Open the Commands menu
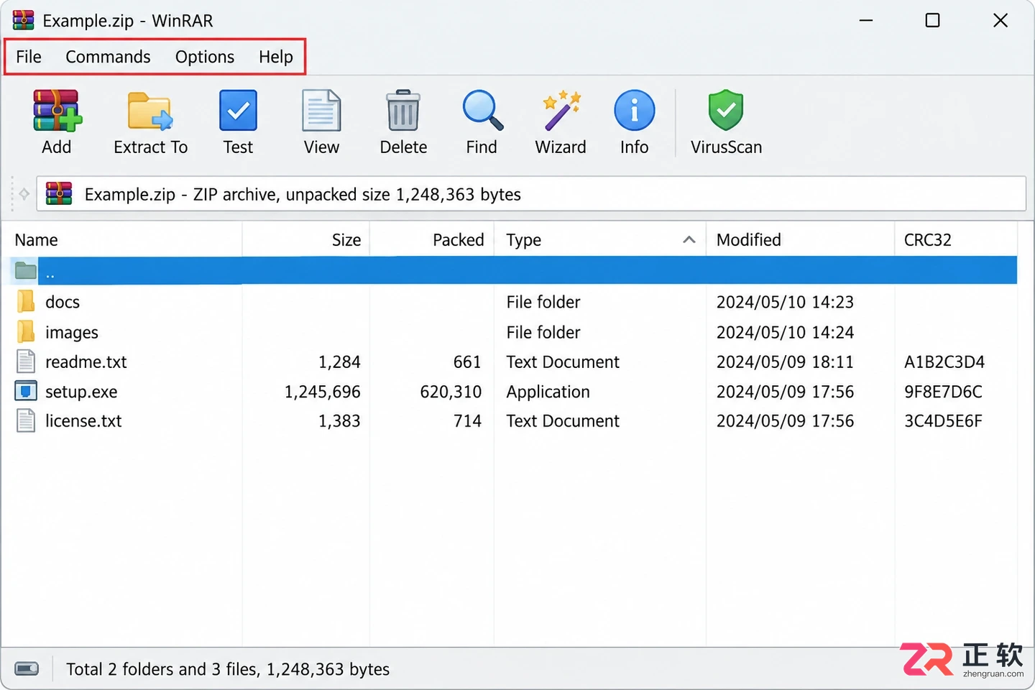 [x=108, y=57]
